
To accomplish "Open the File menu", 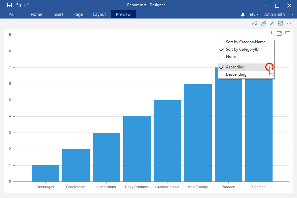I will click(x=12, y=15).
